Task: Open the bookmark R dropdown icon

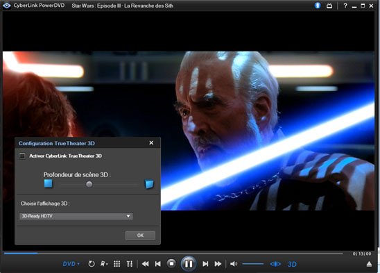Action: coord(104,264)
